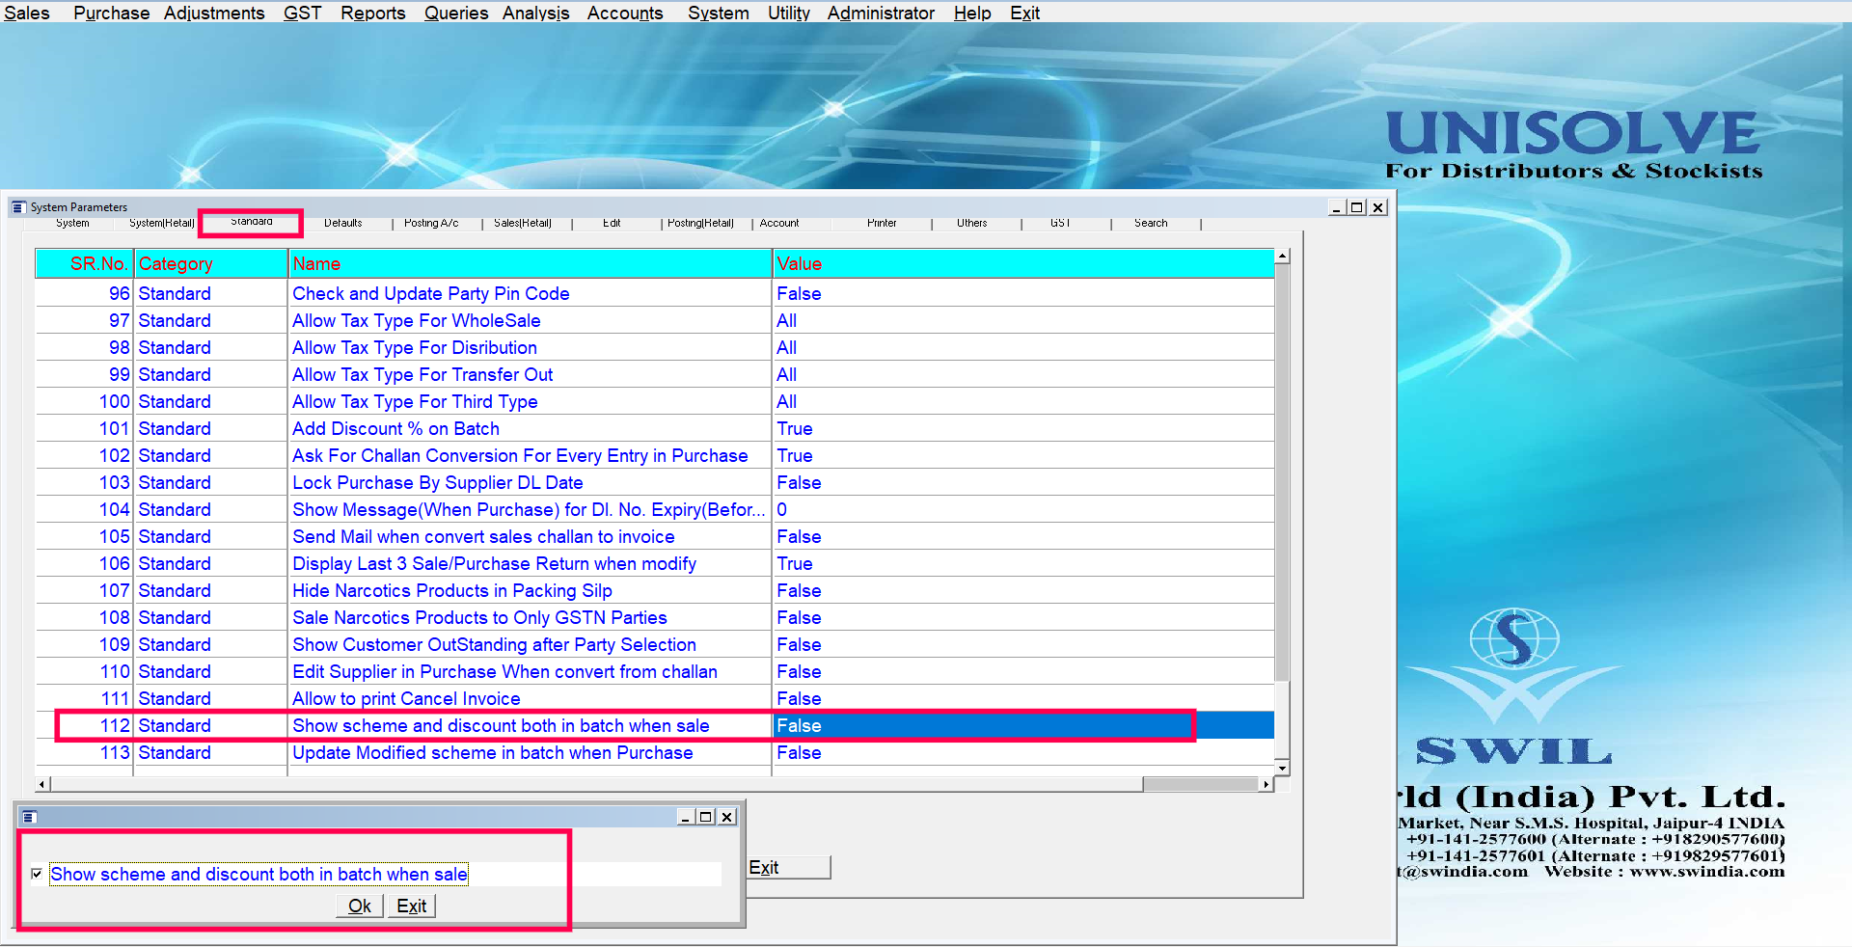Click the Exit button beside the small dialog

pyautogui.click(x=788, y=867)
